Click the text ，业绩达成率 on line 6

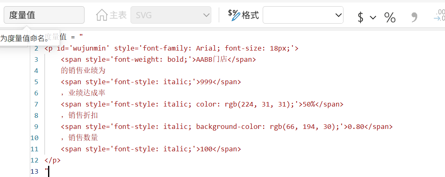(x=83, y=93)
